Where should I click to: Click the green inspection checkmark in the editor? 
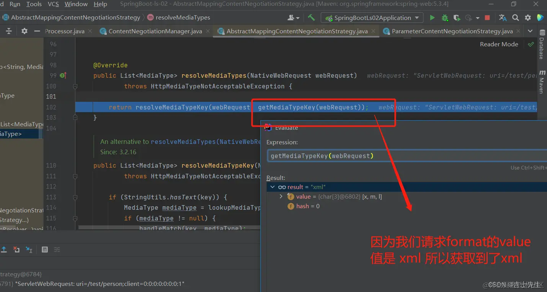pos(531,44)
